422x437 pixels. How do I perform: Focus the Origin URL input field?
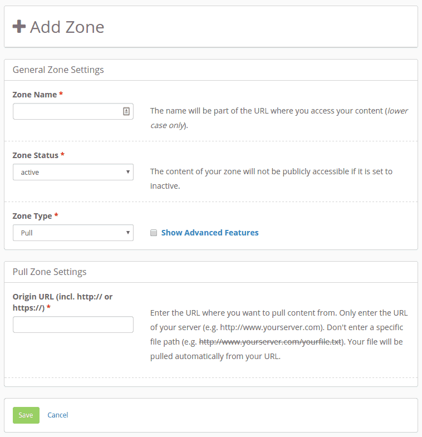(73, 325)
